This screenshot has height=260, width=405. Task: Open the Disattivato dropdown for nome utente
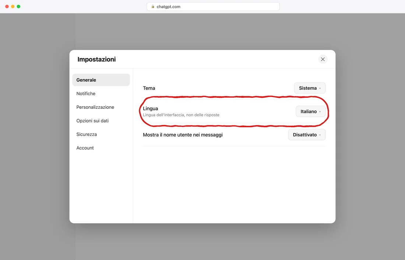click(x=307, y=135)
